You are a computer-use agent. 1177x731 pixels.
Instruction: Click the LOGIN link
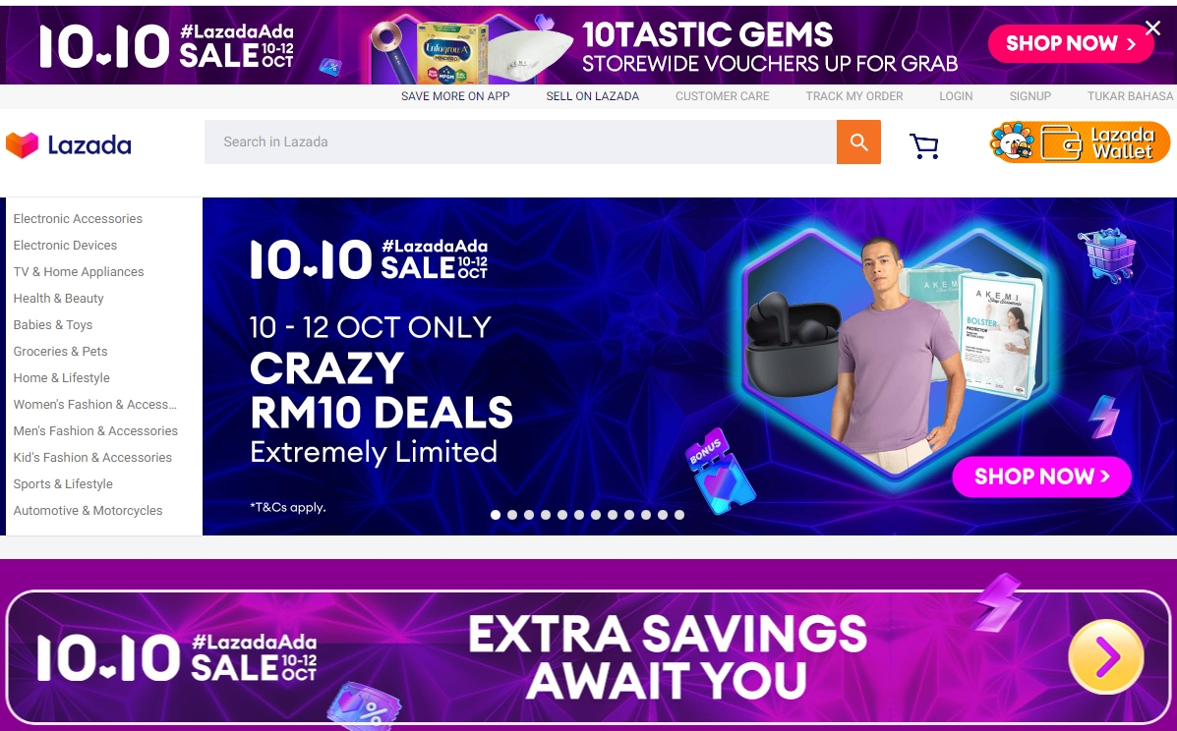[x=956, y=96]
